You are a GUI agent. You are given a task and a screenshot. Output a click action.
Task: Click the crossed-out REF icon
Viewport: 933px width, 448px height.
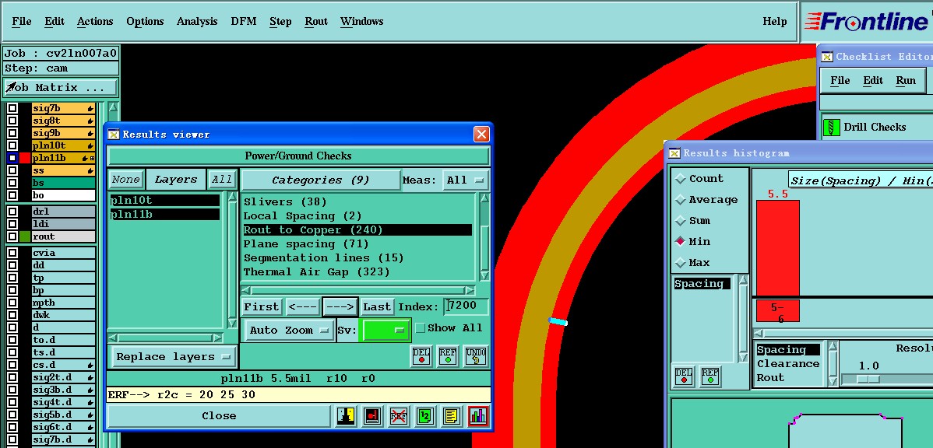pos(398,416)
